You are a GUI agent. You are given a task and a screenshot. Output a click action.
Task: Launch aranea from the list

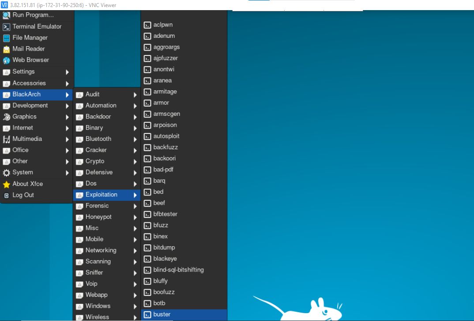tap(184, 81)
